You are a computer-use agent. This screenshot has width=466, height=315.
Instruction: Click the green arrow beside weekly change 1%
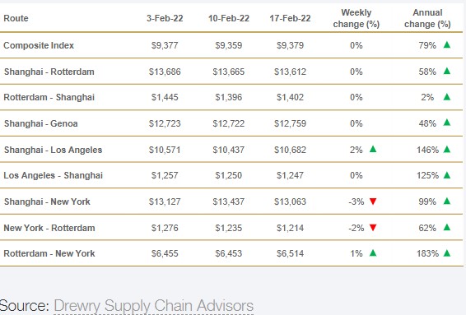click(x=373, y=253)
